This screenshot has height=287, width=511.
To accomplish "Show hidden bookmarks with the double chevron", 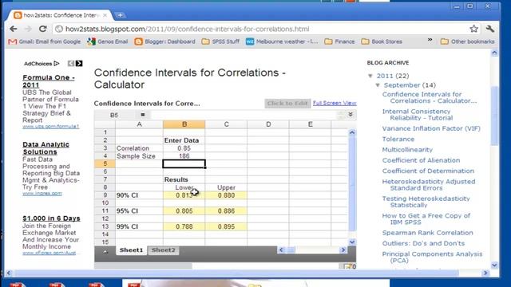I will click(430, 40).
